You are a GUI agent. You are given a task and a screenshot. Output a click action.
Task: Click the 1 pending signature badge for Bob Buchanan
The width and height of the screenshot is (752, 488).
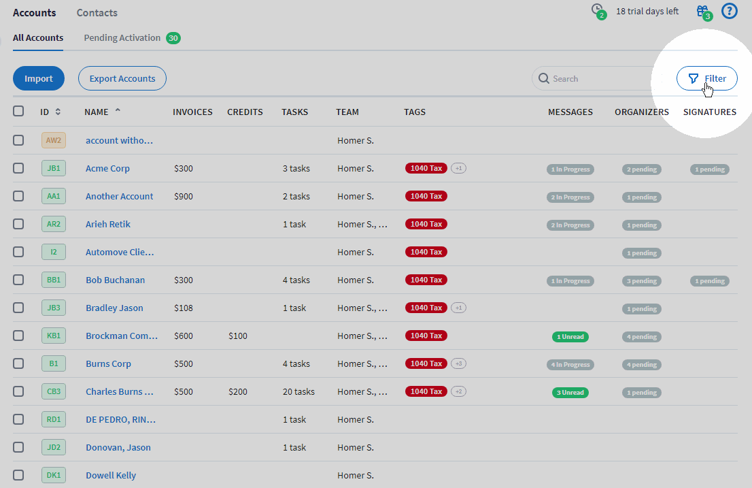[x=709, y=280]
